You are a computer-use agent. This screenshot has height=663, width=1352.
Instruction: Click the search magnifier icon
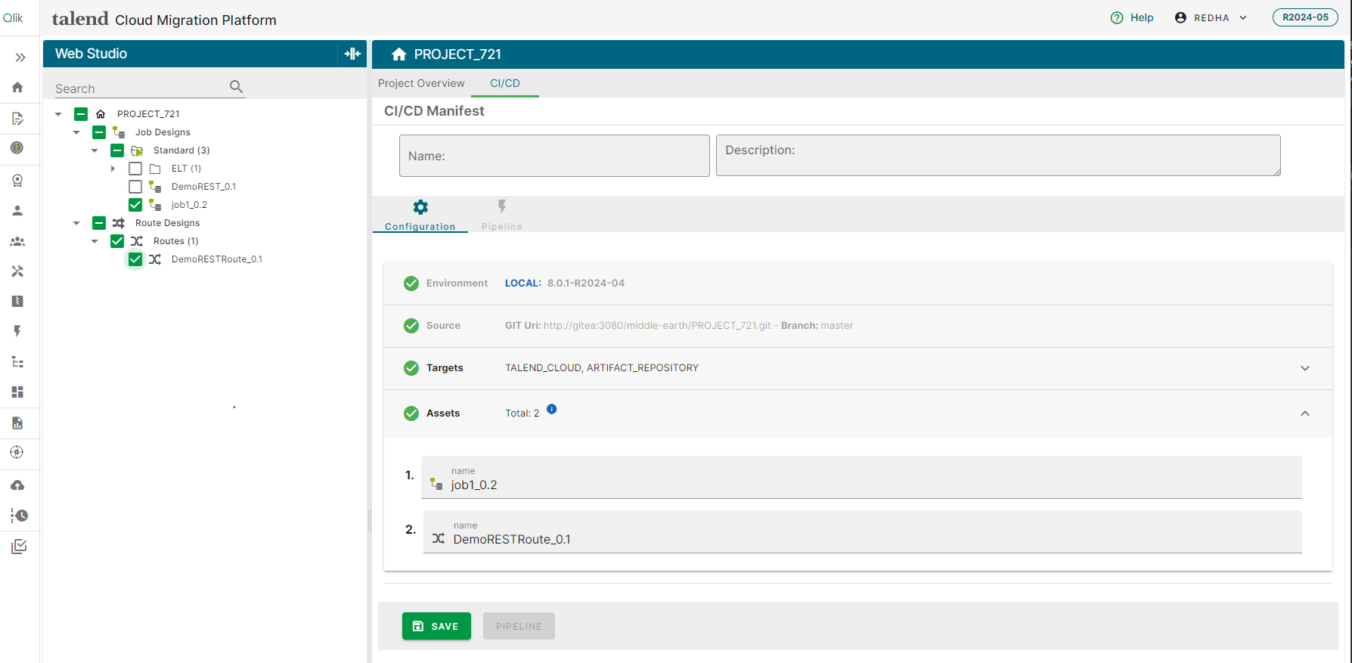click(x=237, y=87)
